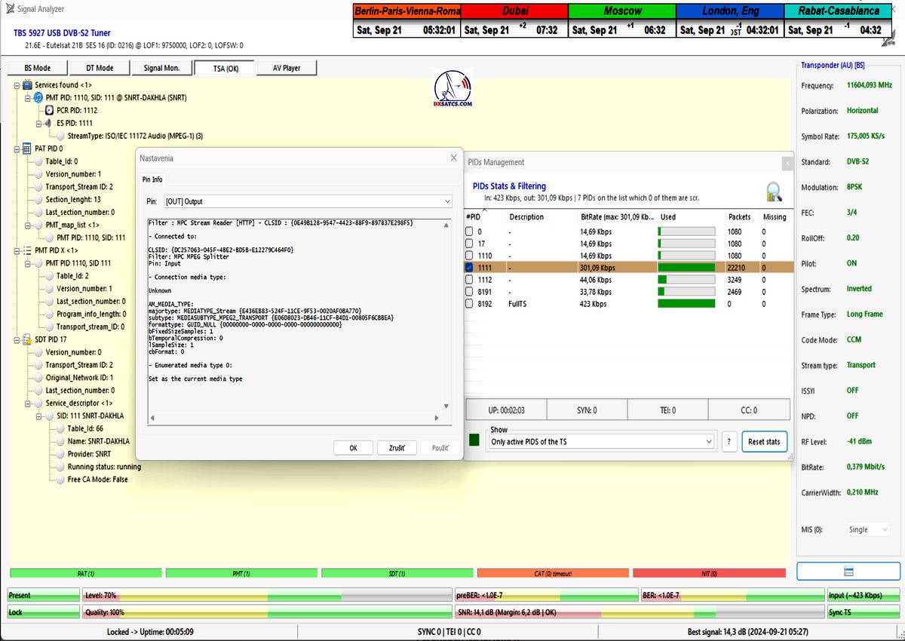Click the list icon beside PMT PID X
This screenshot has width=905, height=641.
pyautogui.click(x=28, y=250)
